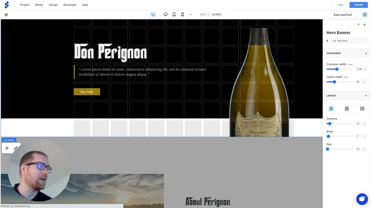Adjust the Rows slider

340,136
